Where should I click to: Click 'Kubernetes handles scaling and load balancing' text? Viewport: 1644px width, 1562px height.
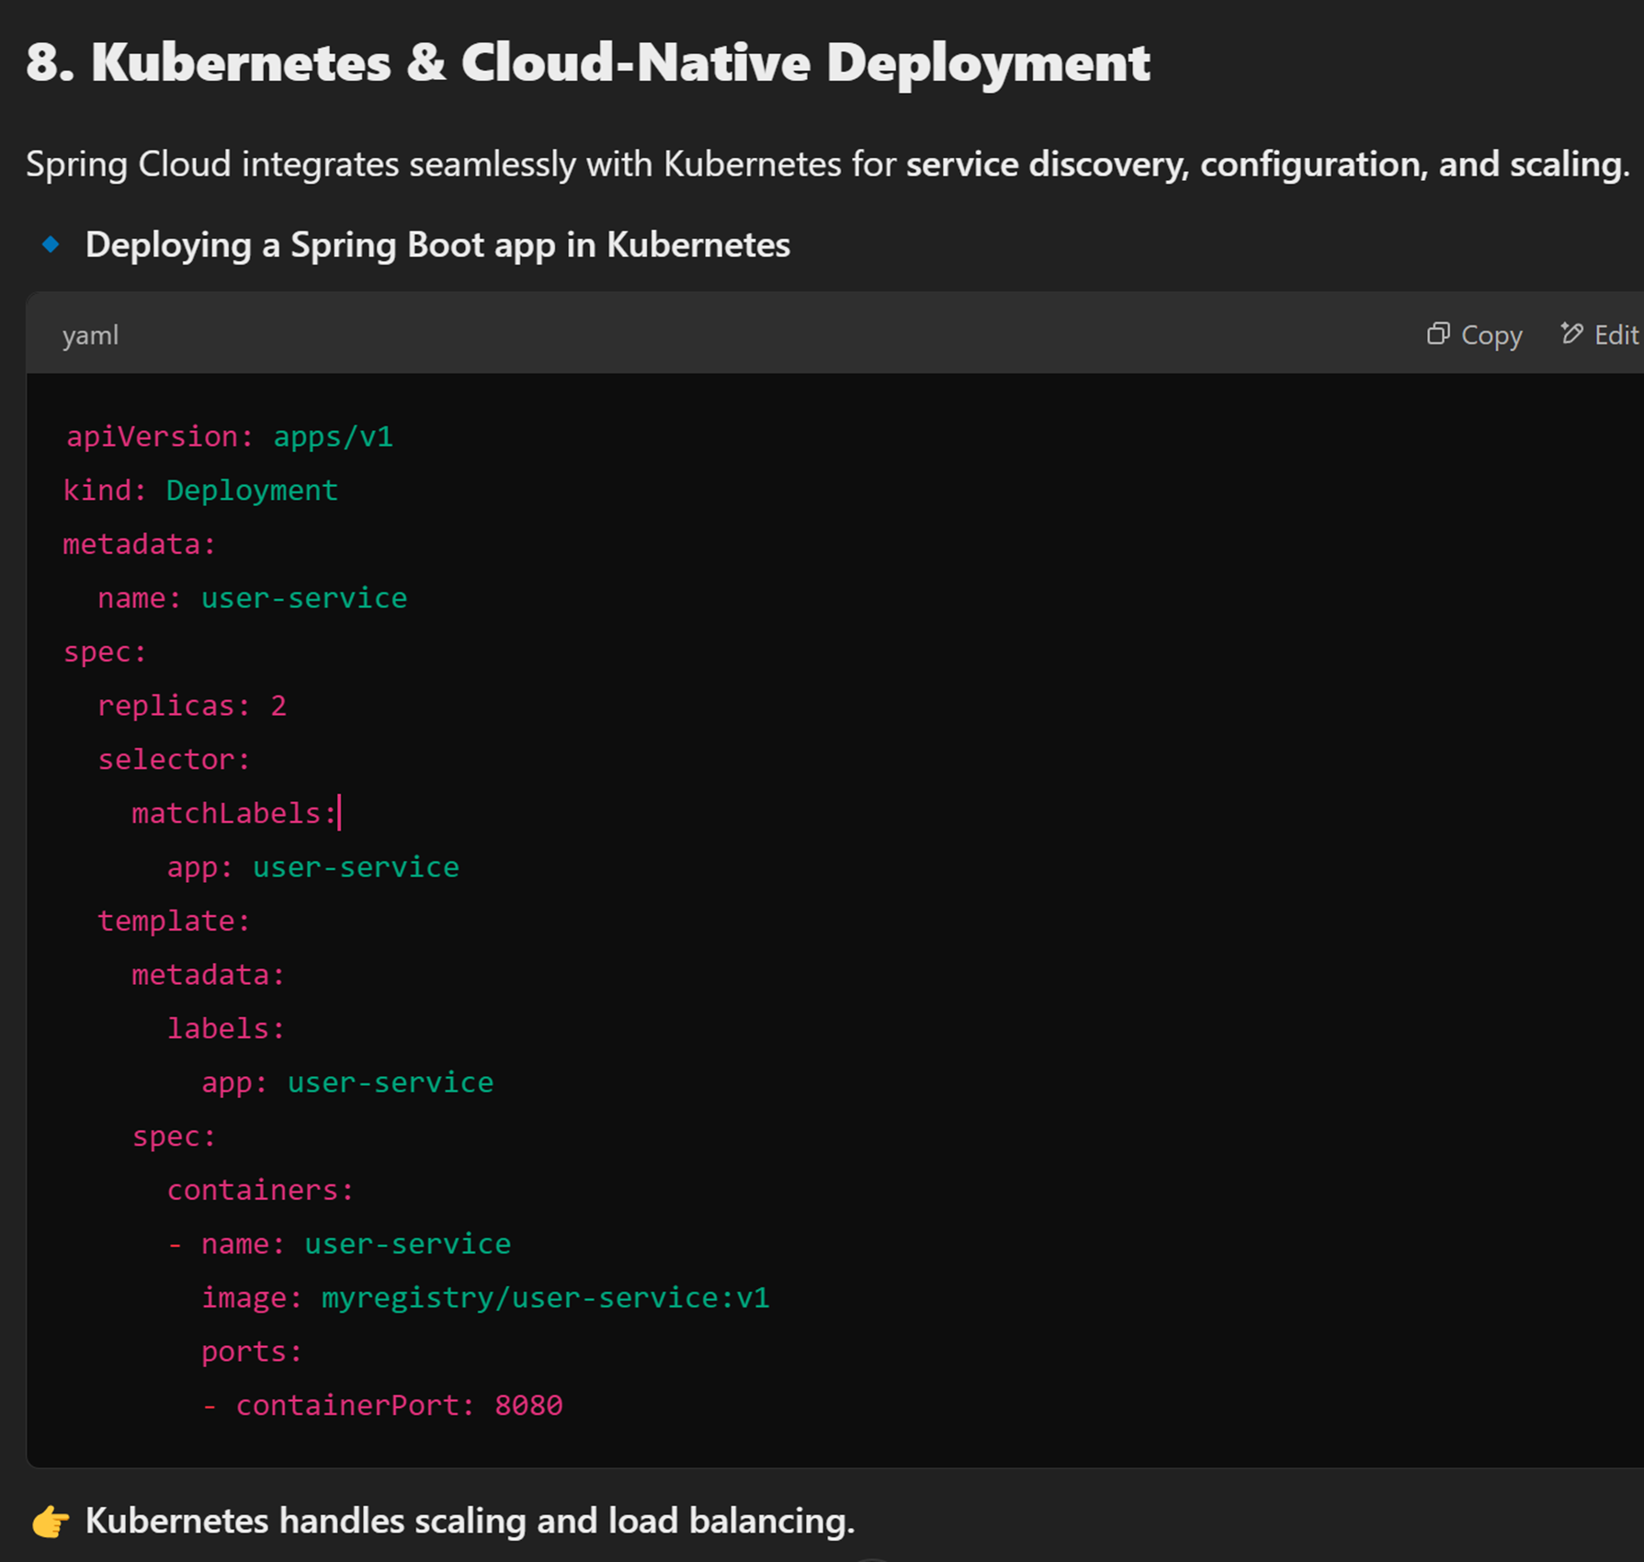coord(470,1521)
